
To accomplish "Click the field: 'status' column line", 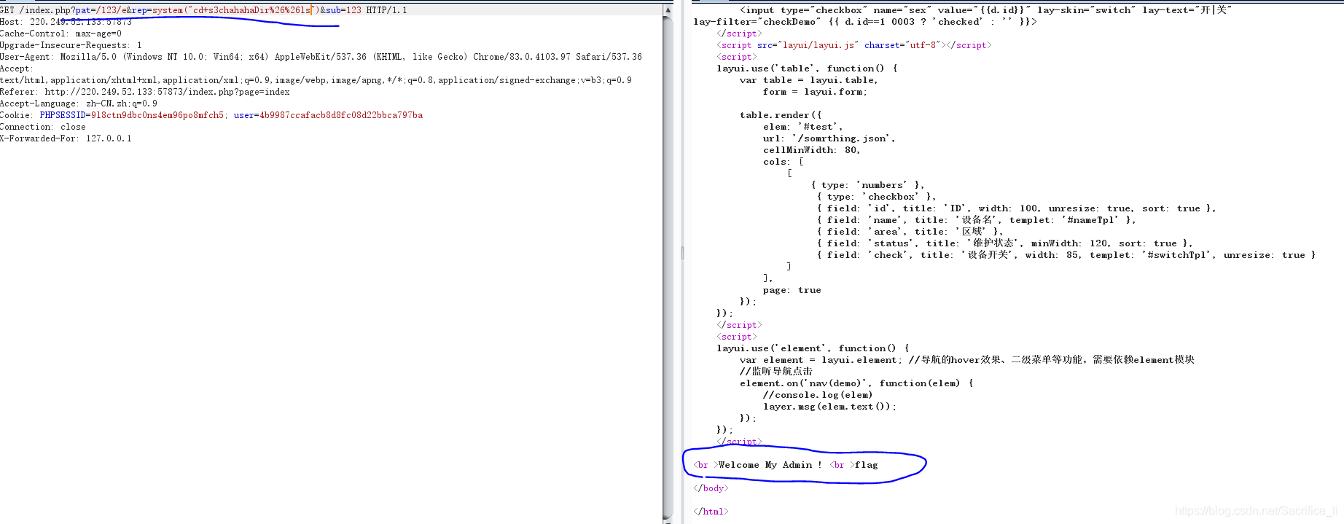I will tap(1004, 243).
